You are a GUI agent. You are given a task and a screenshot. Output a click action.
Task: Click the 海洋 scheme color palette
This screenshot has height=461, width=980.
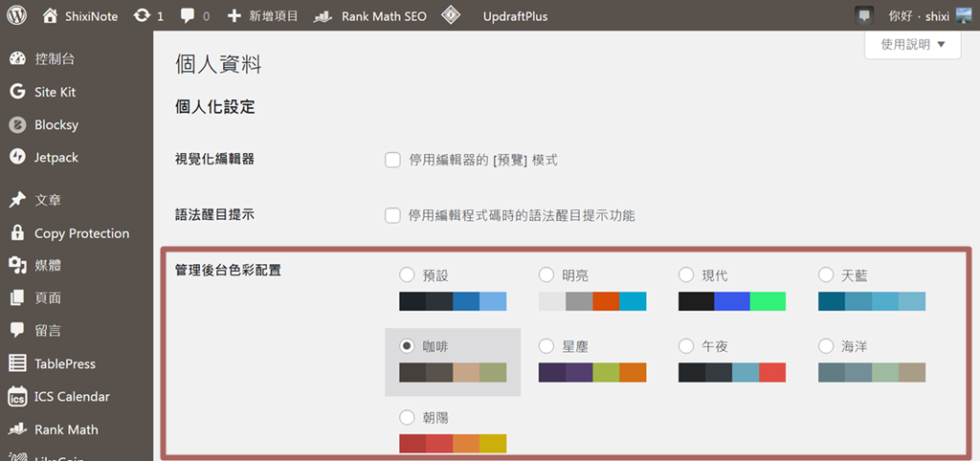[872, 372]
